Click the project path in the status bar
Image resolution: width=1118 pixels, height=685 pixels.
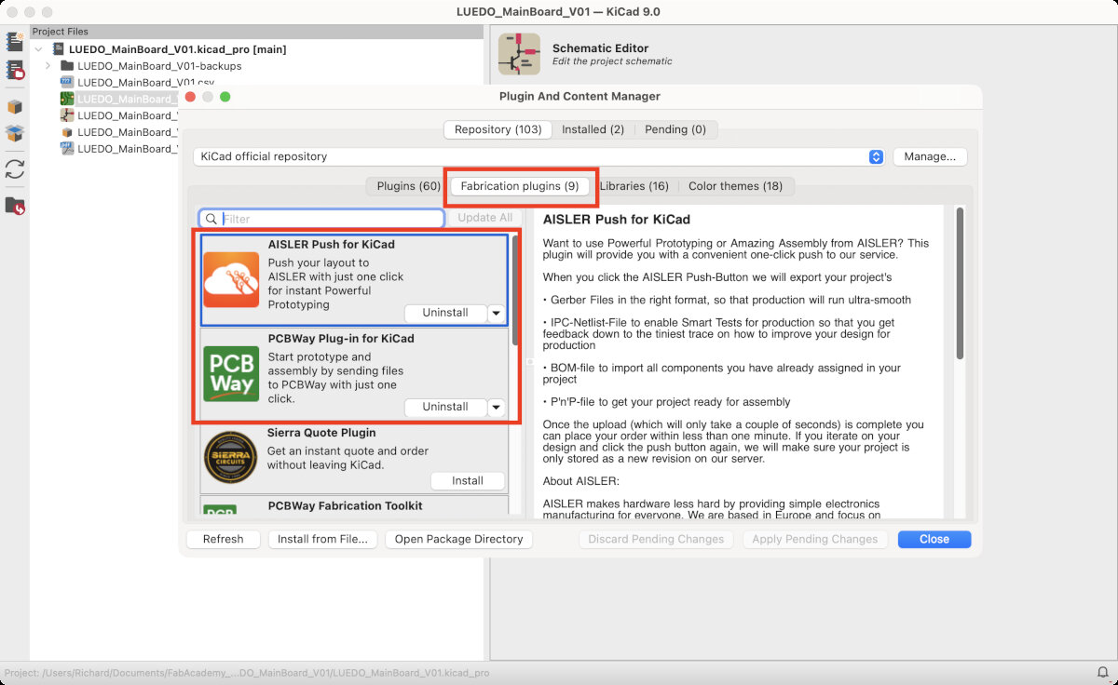pos(247,672)
